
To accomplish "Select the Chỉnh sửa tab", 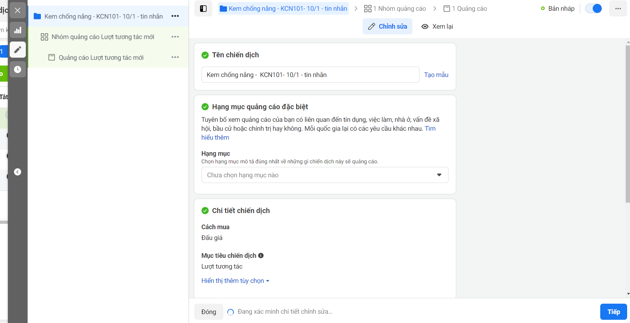I will (x=388, y=26).
